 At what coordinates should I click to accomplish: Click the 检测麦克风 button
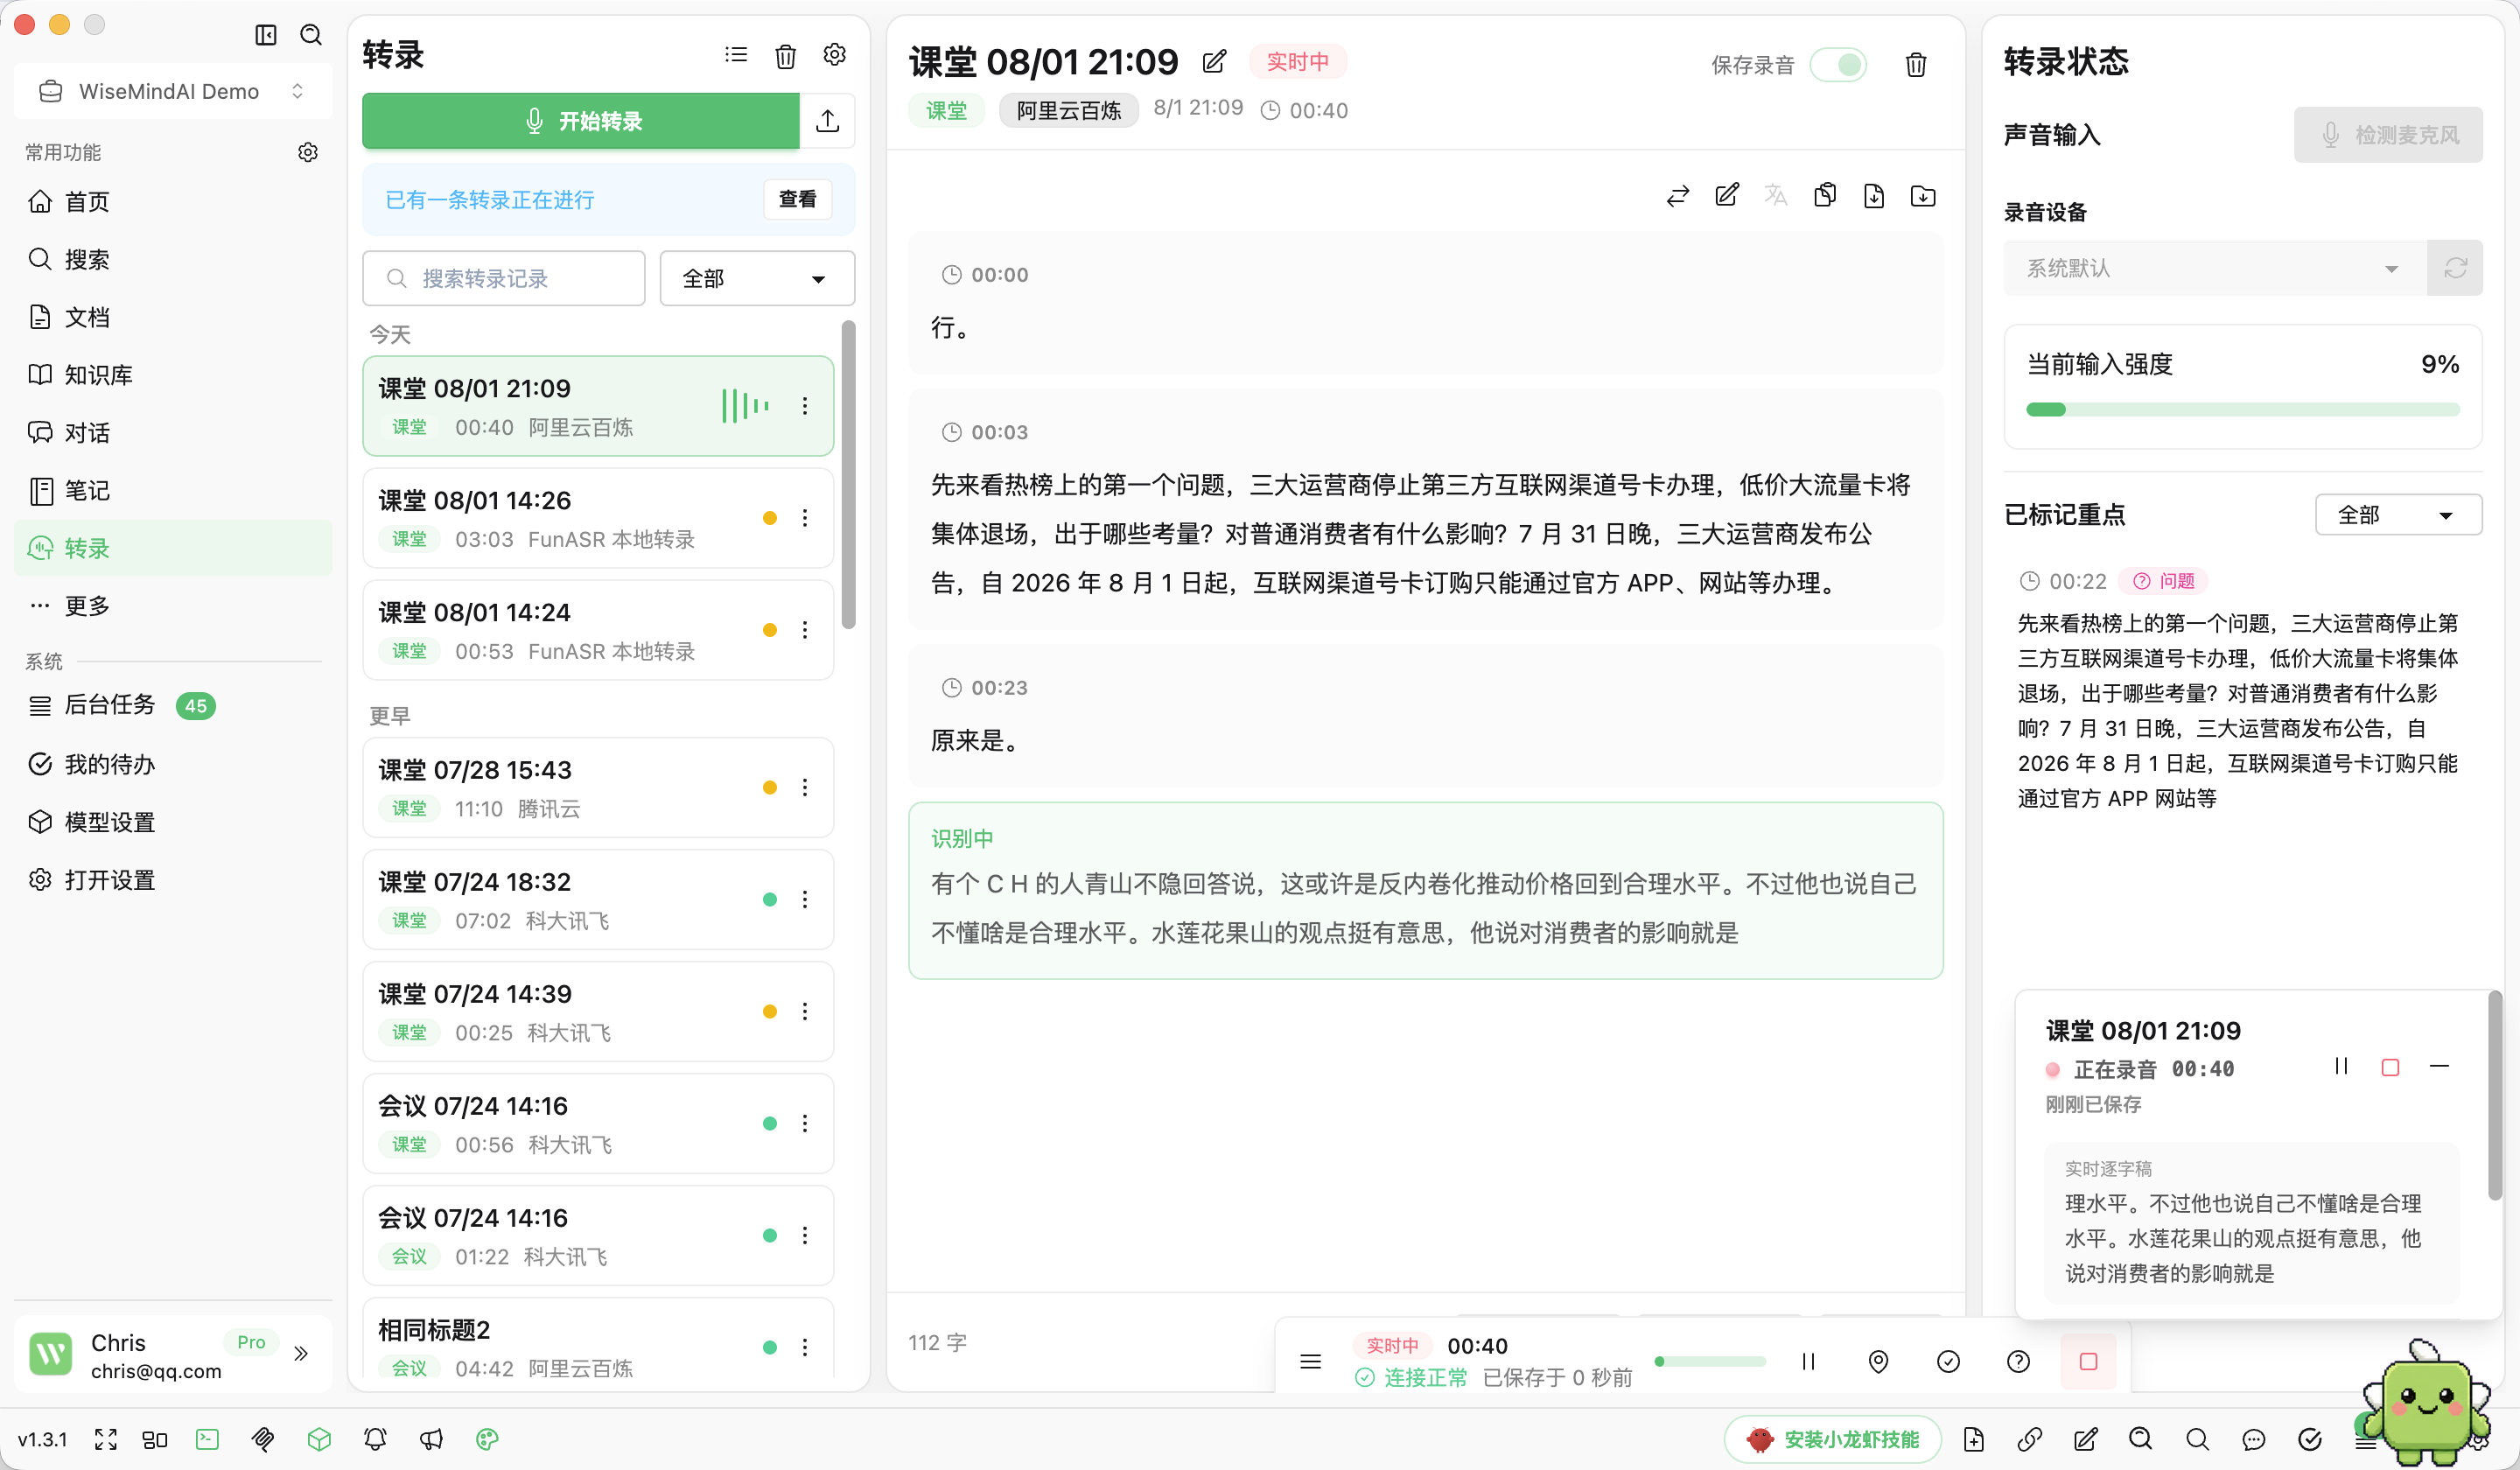point(2388,135)
